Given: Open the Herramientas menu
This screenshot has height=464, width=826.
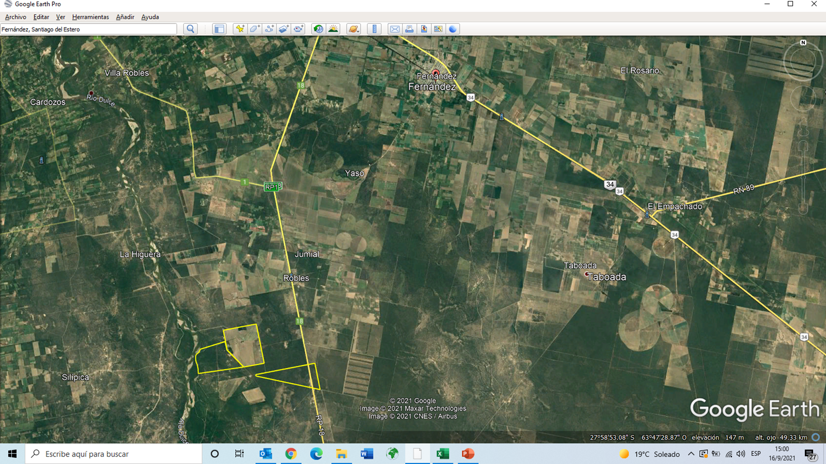Looking at the screenshot, I should (x=90, y=17).
